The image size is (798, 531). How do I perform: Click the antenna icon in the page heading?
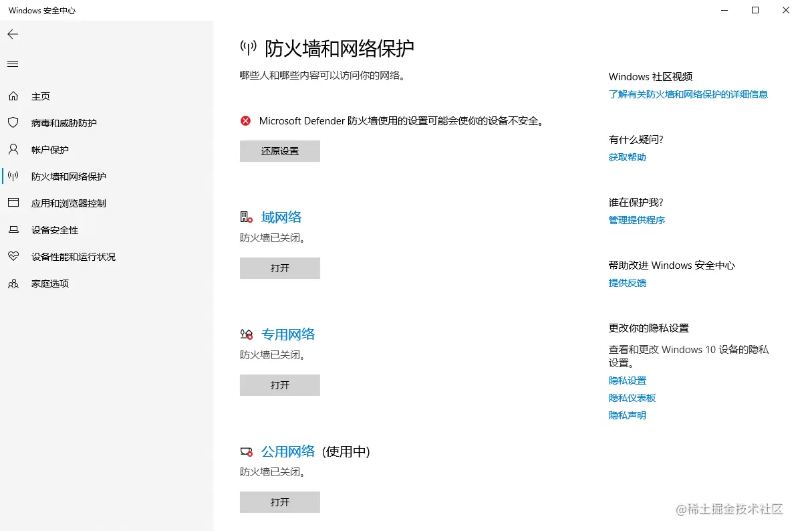(x=249, y=48)
